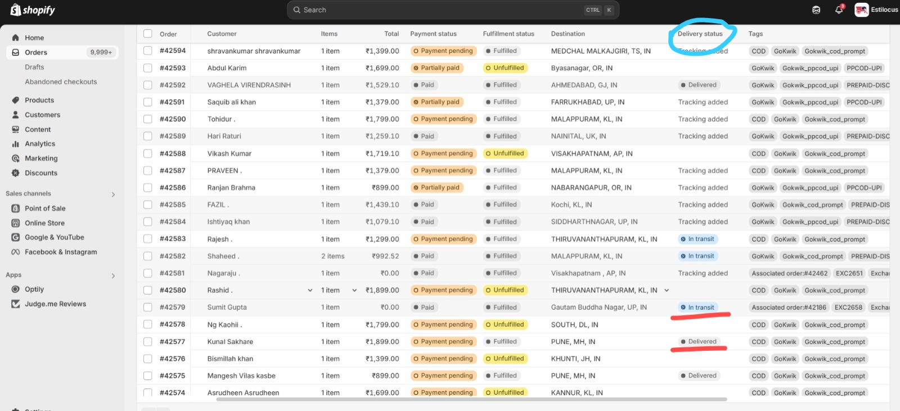Viewport: 900px width, 411px height.
Task: Tick the checkbox for order #42588
Action: tap(147, 153)
